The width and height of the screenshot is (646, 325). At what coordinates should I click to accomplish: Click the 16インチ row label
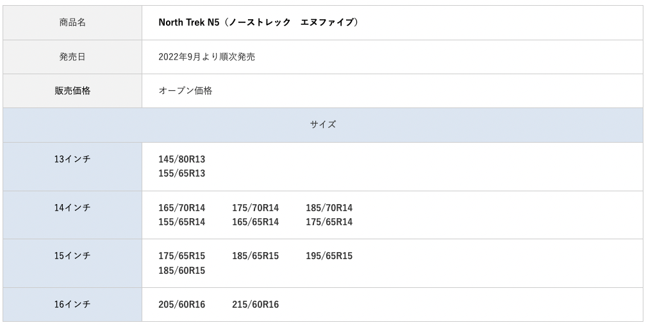click(72, 305)
